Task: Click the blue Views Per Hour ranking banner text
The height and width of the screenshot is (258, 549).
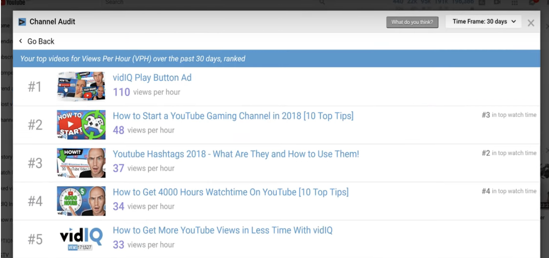Action: pos(133,59)
